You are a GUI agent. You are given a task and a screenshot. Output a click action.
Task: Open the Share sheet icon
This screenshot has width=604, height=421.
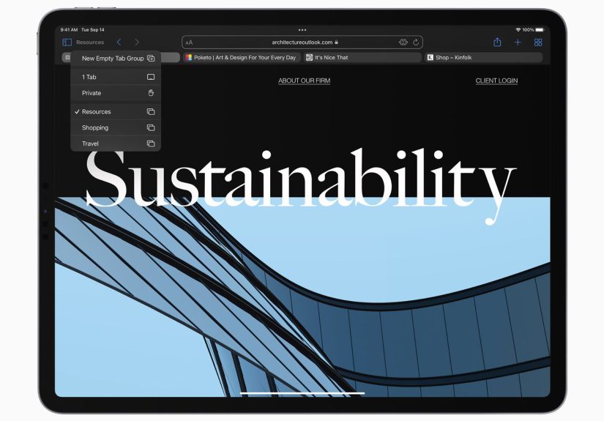click(x=497, y=42)
